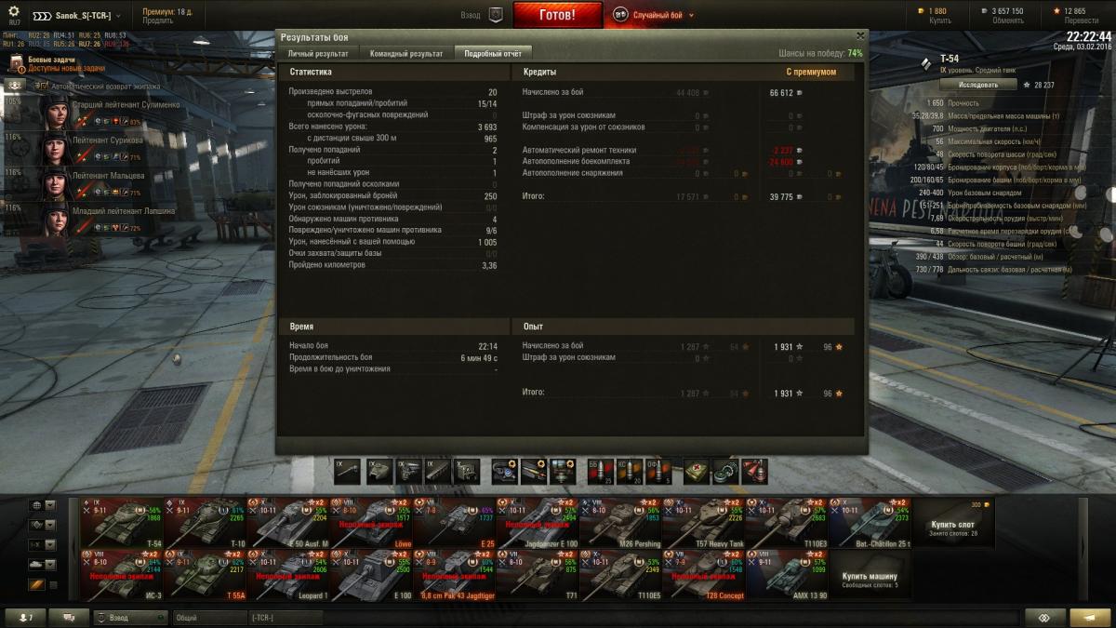Viewport: 1116px width, 628px height.
Task: Open the fire extinguisher consumable slot
Action: tap(754, 471)
